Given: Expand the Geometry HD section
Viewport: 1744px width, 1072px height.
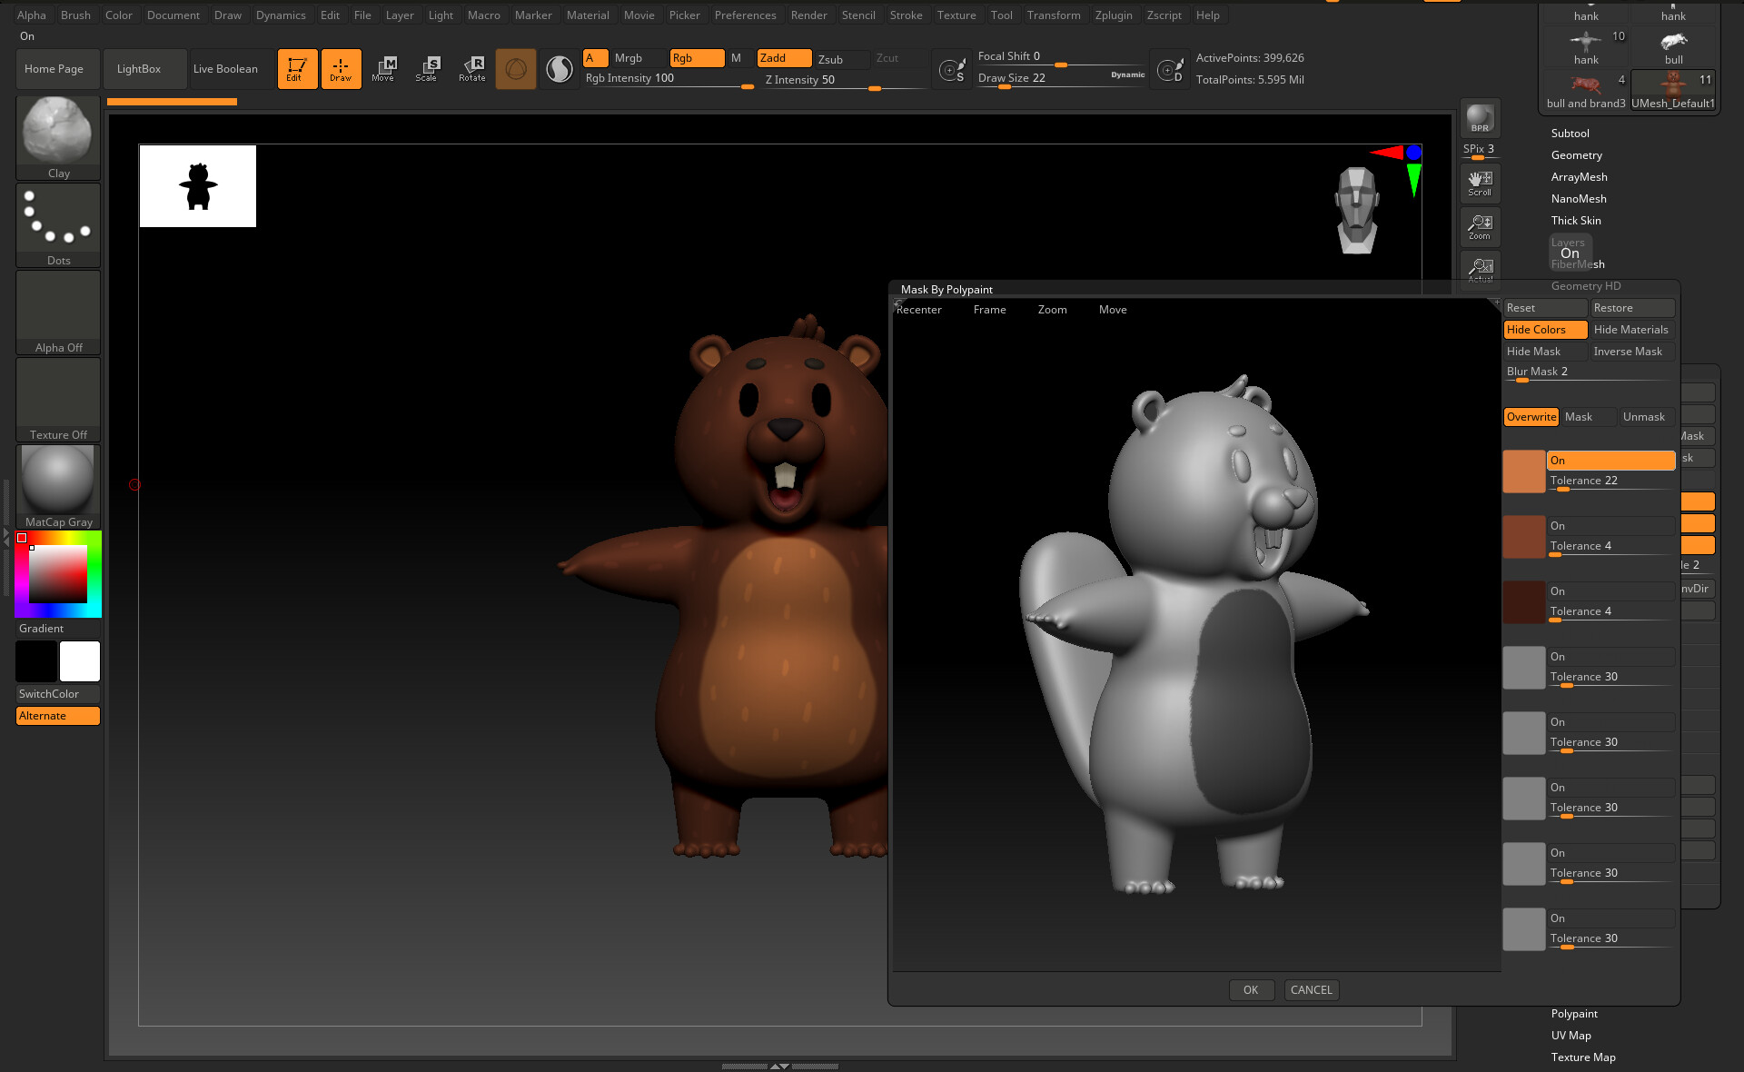Looking at the screenshot, I should (x=1585, y=286).
